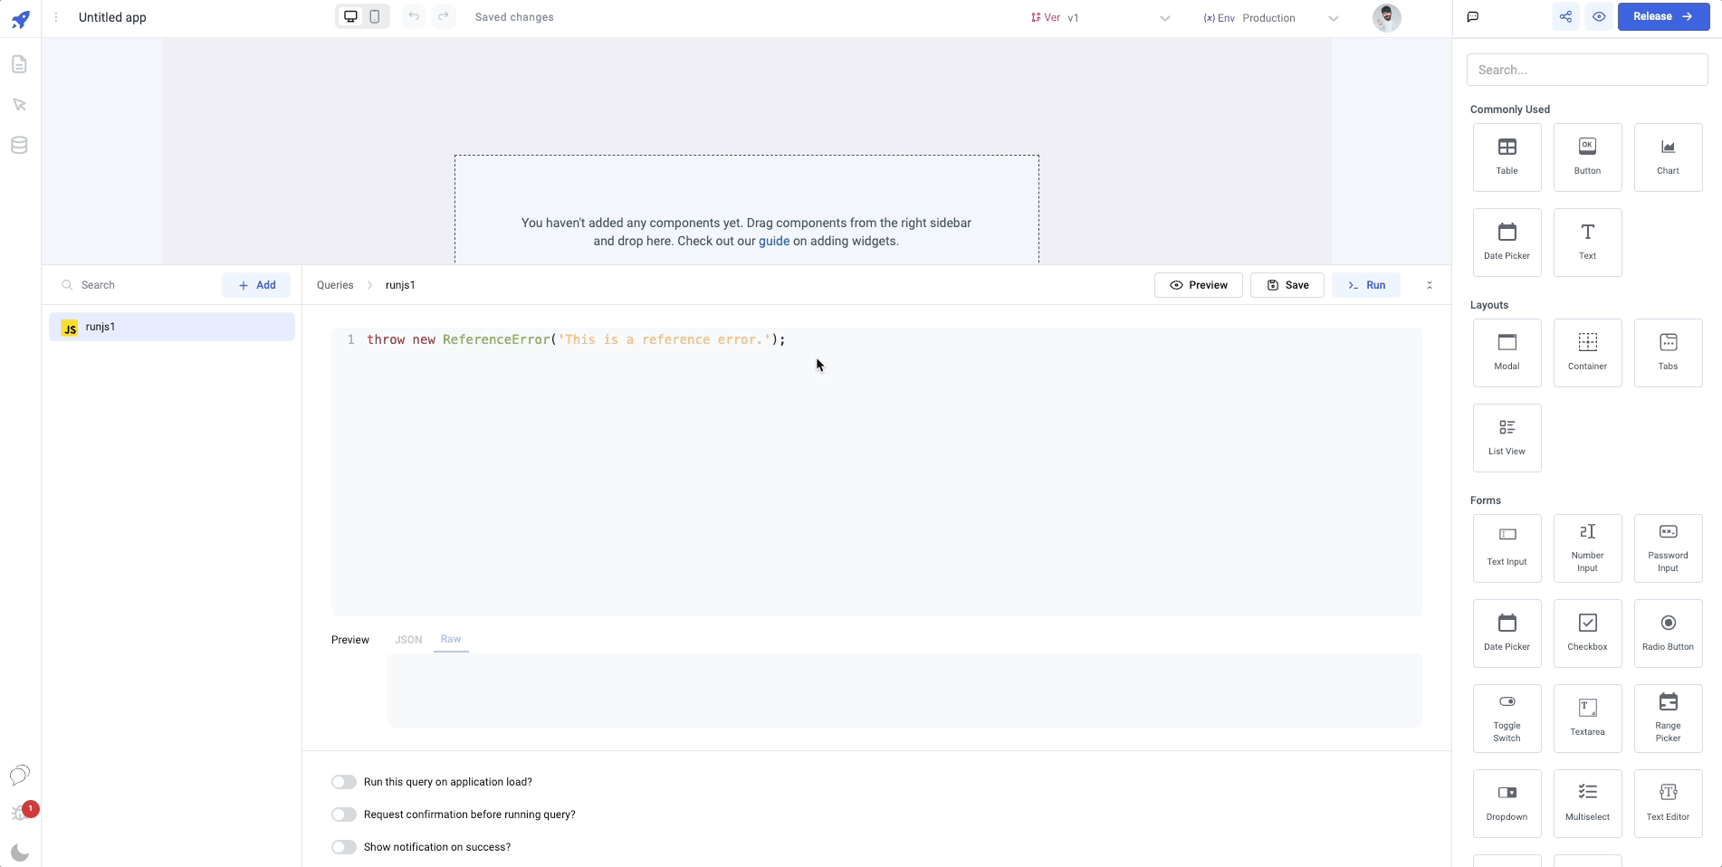1722x867 pixels.
Task: Turn on 'Show notification on success?'
Action: 344,847
